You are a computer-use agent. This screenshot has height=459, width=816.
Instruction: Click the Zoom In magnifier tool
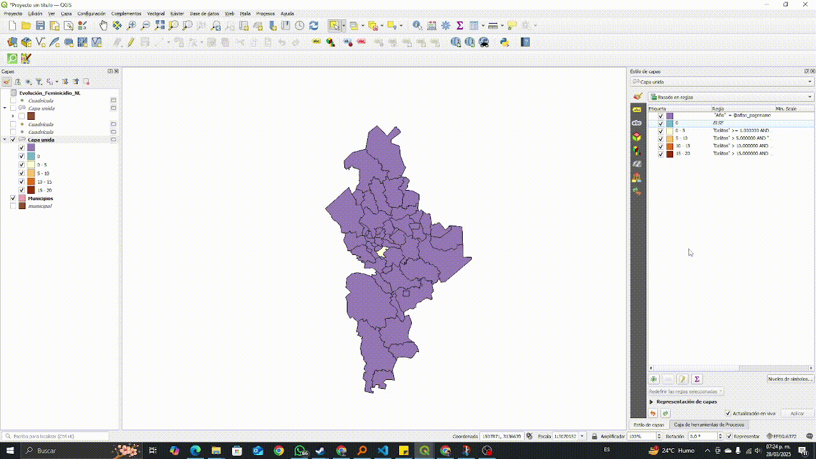[131, 25]
